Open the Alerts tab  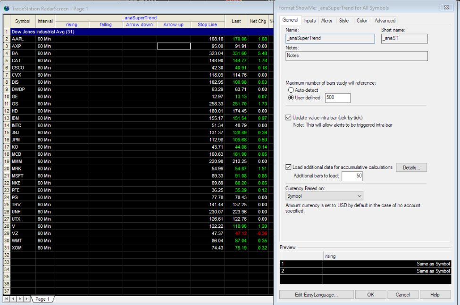(x=326, y=21)
